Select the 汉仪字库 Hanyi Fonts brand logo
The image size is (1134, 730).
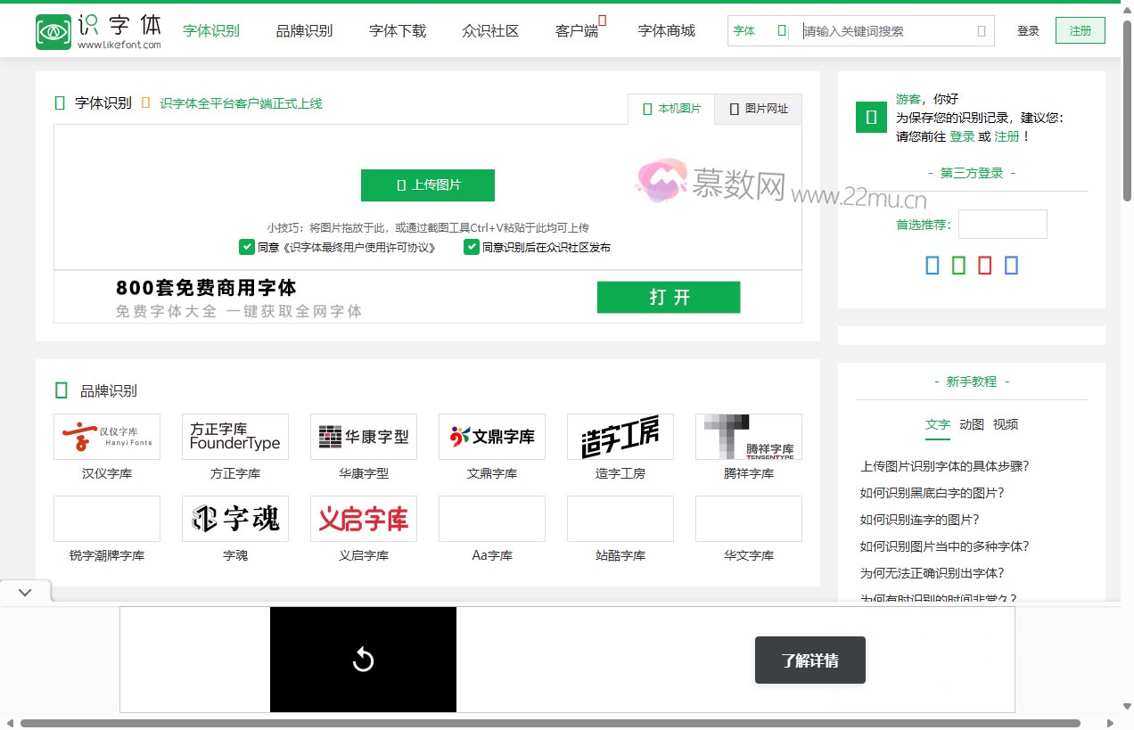[x=106, y=437]
